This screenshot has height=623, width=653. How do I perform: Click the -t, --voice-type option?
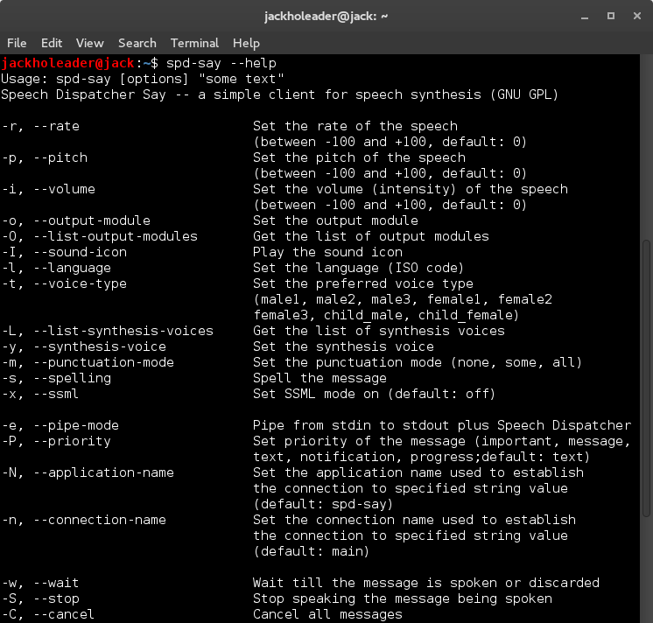[x=64, y=283]
